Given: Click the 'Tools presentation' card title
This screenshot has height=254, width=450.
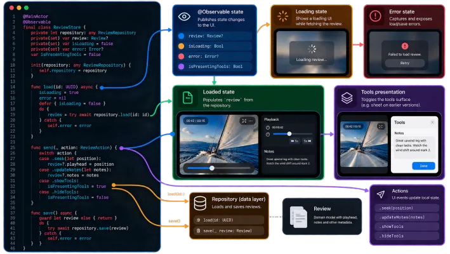Looking at the screenshot, I should coord(383,92).
